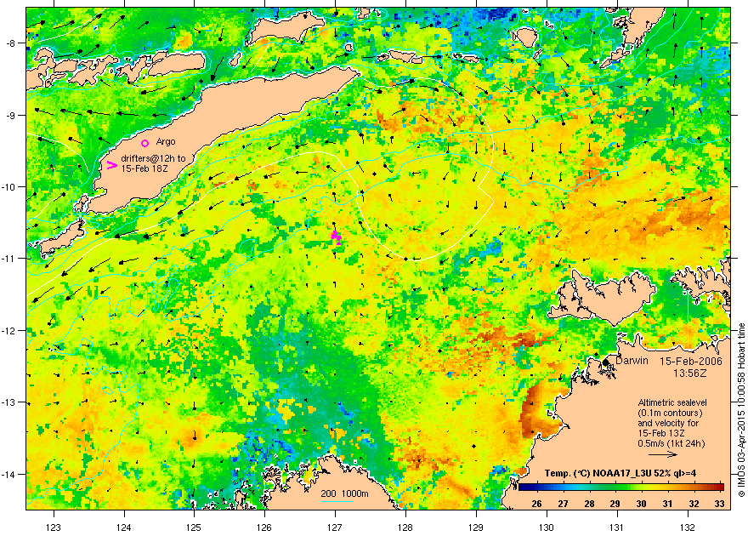Click the longitude axis label 125

[x=194, y=527]
